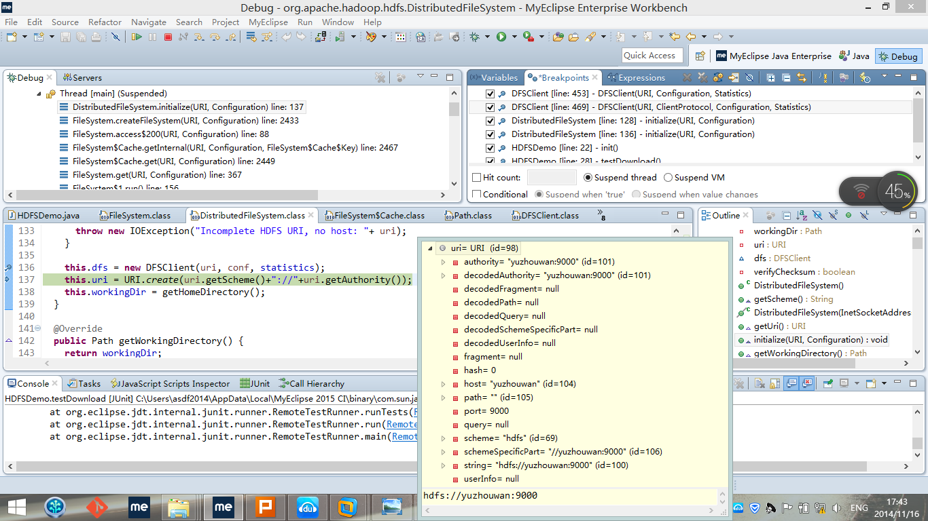928x521 pixels.
Task: Switch to the Variables tab
Action: [x=499, y=77]
